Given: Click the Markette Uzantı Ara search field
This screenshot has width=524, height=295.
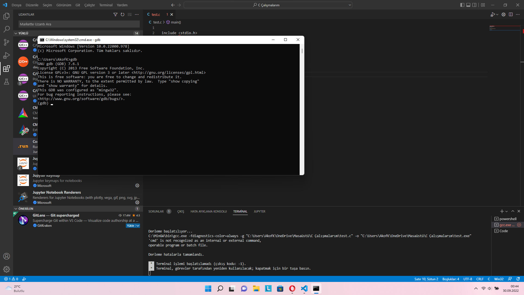Looking at the screenshot, I should click(79, 24).
